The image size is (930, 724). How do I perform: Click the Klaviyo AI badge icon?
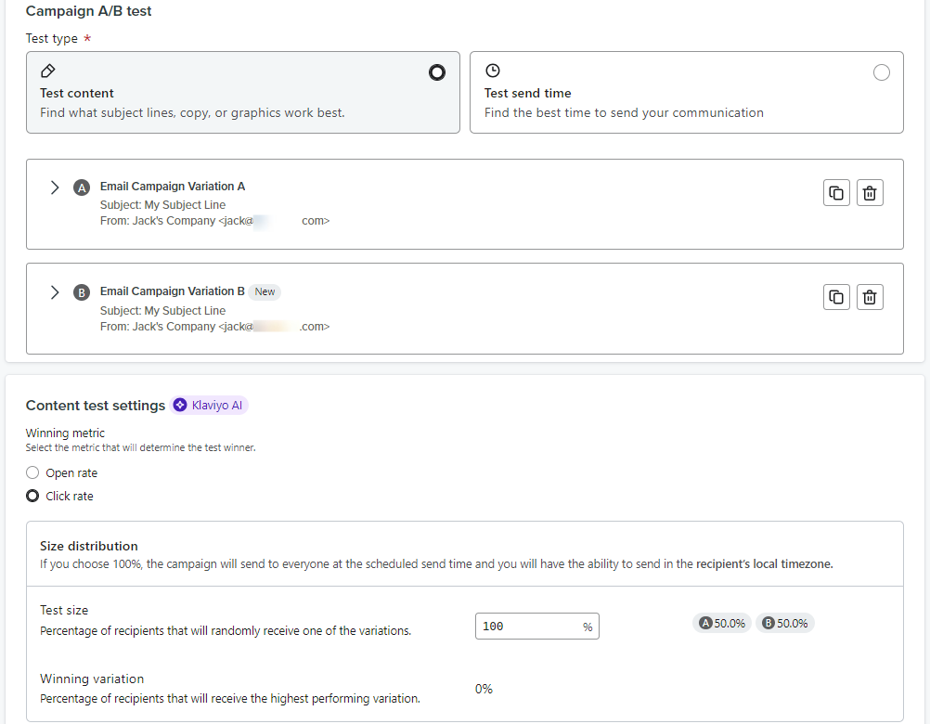pyautogui.click(x=182, y=405)
